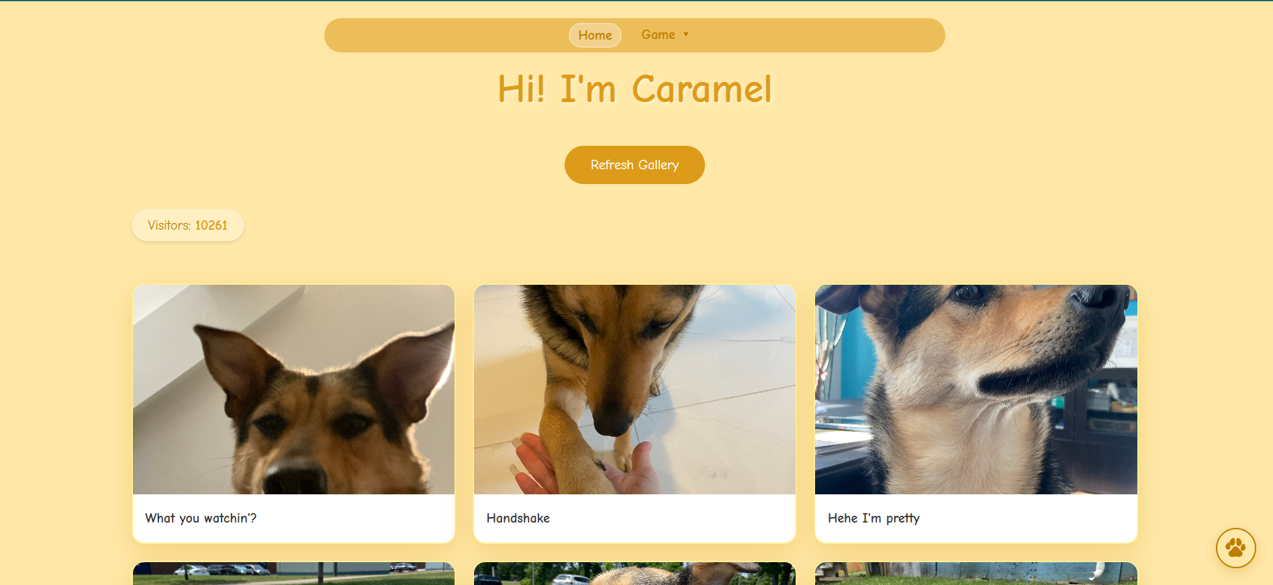Open the Game dropdown arrow
The image size is (1273, 585).
point(686,34)
